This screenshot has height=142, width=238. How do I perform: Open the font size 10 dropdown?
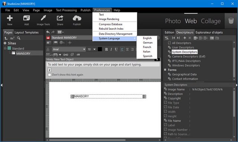pyautogui.click(x=94, y=49)
